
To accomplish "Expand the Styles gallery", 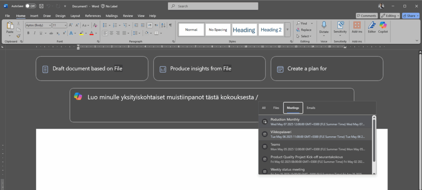I will 288,30.
